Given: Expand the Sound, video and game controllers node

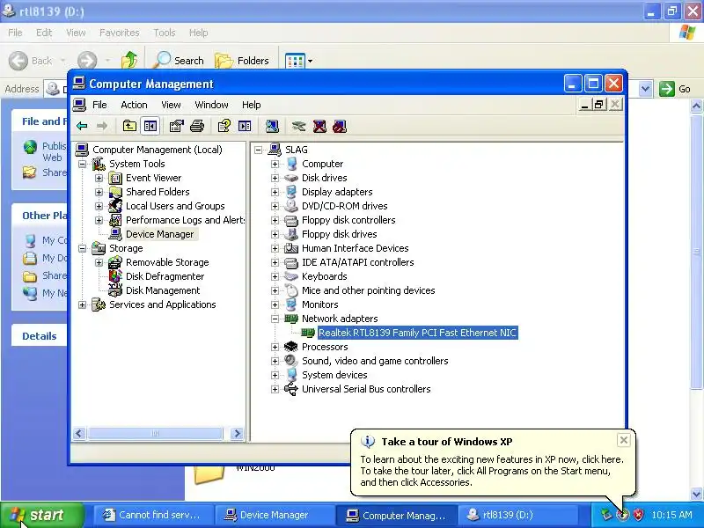Looking at the screenshot, I should point(275,361).
